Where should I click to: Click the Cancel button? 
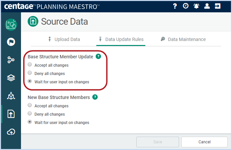(204, 142)
